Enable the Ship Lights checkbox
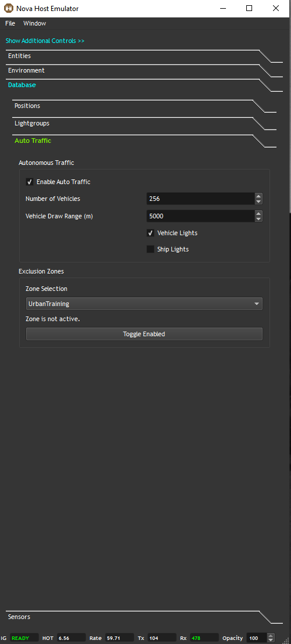Viewport: 291px width, 644px height. click(150, 249)
